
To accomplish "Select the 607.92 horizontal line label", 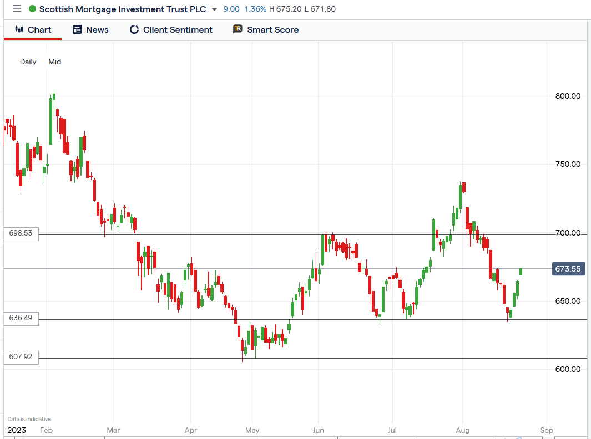I will click(21, 356).
